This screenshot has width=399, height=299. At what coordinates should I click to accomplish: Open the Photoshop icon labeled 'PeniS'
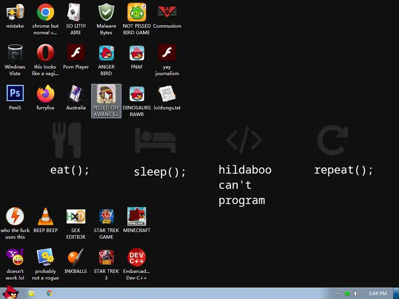(x=15, y=93)
